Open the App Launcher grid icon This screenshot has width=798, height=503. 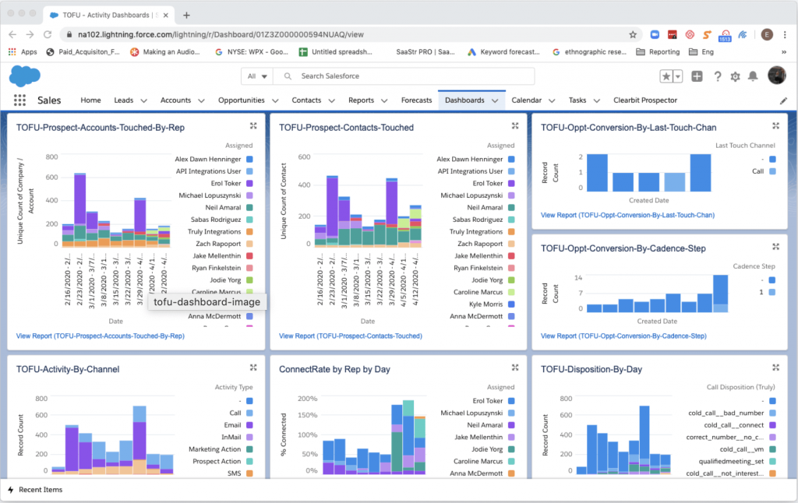[19, 100]
